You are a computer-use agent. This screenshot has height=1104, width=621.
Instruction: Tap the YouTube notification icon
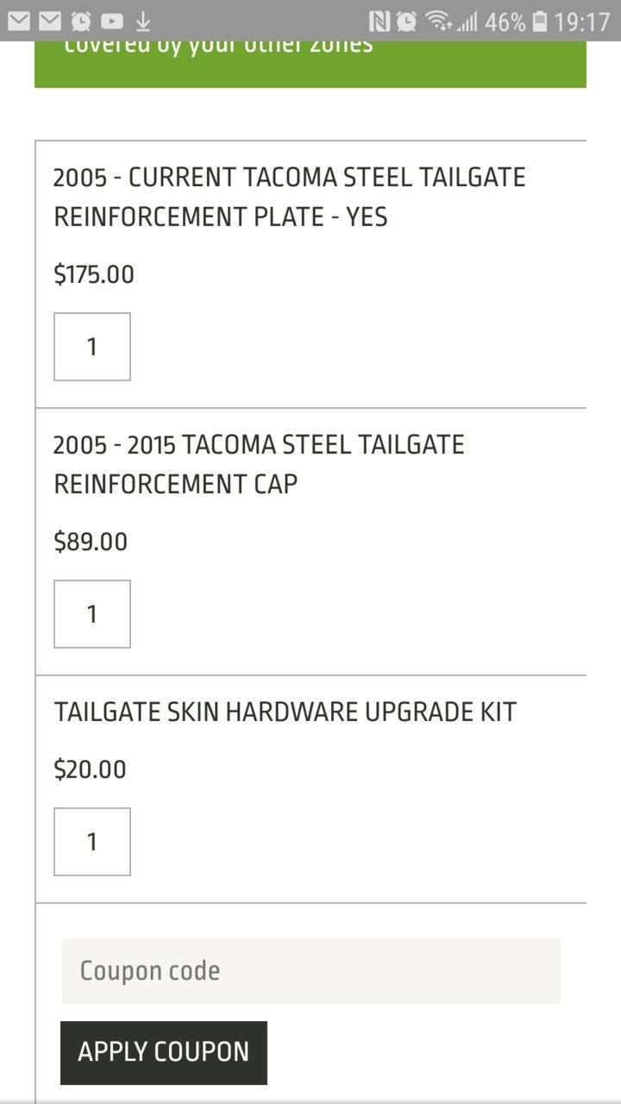click(x=112, y=21)
